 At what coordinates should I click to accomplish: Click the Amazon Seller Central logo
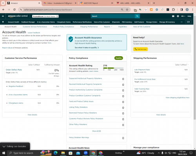[18, 16]
